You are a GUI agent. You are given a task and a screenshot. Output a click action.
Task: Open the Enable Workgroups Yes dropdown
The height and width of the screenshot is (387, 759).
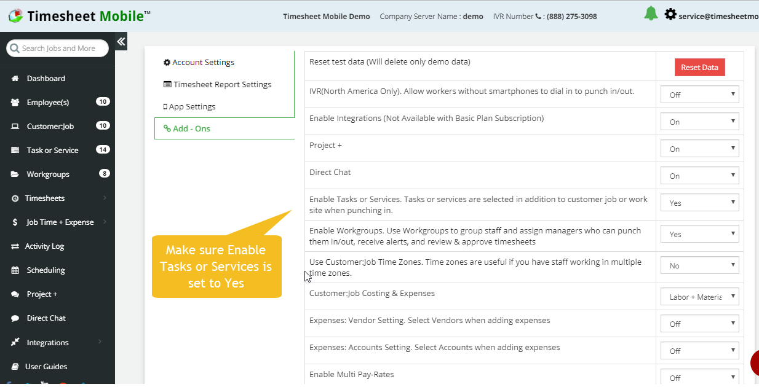[x=700, y=234]
